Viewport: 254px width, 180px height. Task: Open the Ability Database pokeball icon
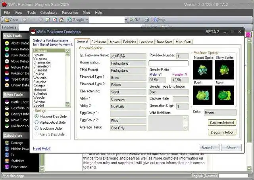(7, 43)
